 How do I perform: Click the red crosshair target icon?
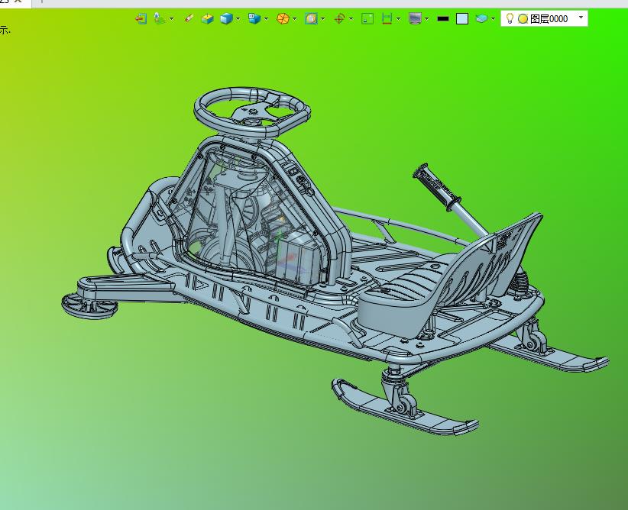pyautogui.click(x=340, y=18)
